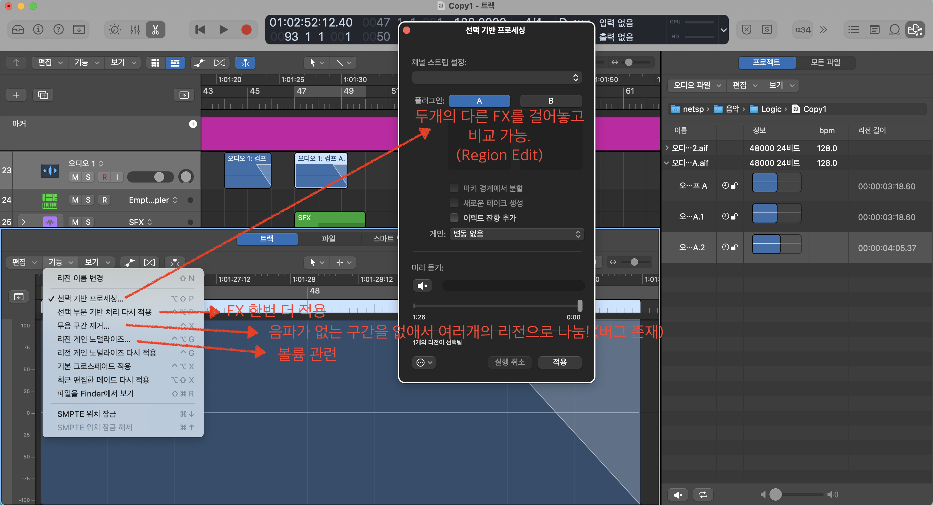
Task: Select plugin set B button
Action: 550,101
